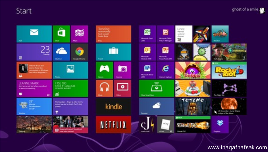Open the Mail tile
Image resolution: width=268 pixels, height=152 pixels.
34,34
